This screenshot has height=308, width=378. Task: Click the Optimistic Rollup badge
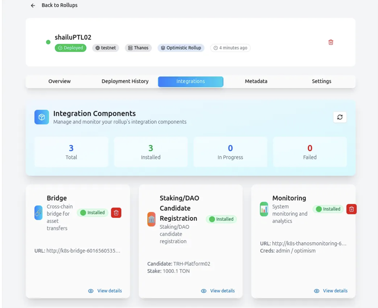[x=181, y=48]
